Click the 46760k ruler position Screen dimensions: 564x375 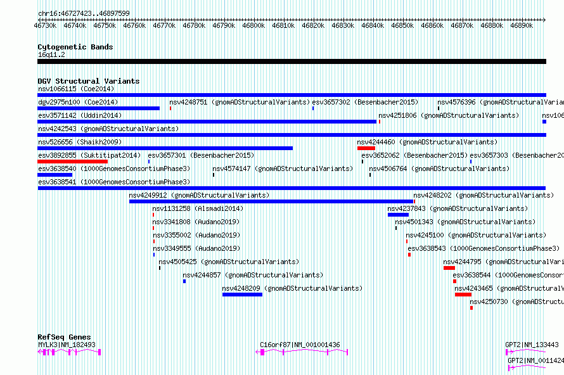coord(134,25)
